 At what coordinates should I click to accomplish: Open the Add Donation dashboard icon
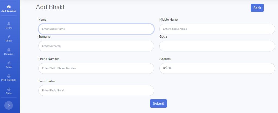[x=9, y=7]
